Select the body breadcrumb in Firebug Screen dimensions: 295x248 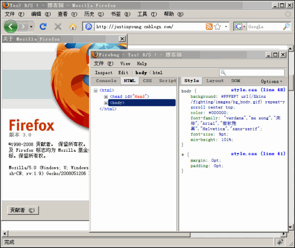(141, 73)
